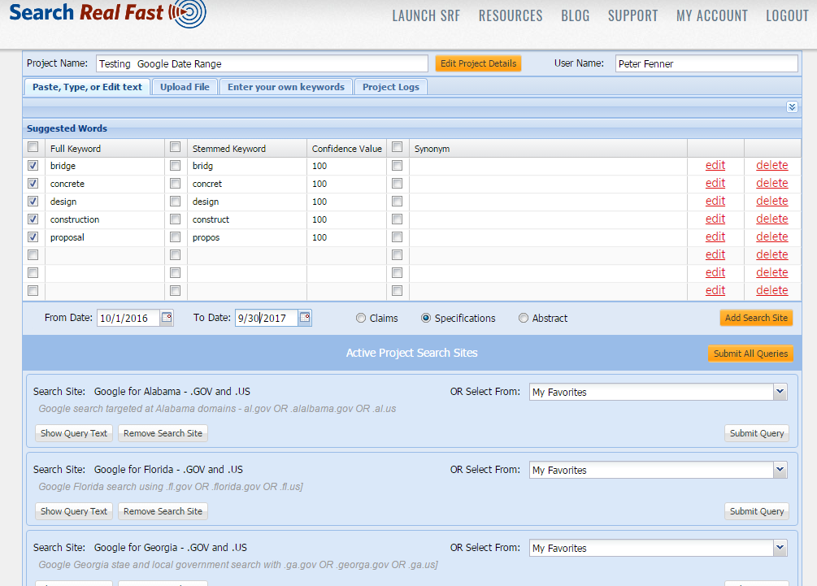Switch to the Upload File tab
The height and width of the screenshot is (586, 817).
click(185, 87)
